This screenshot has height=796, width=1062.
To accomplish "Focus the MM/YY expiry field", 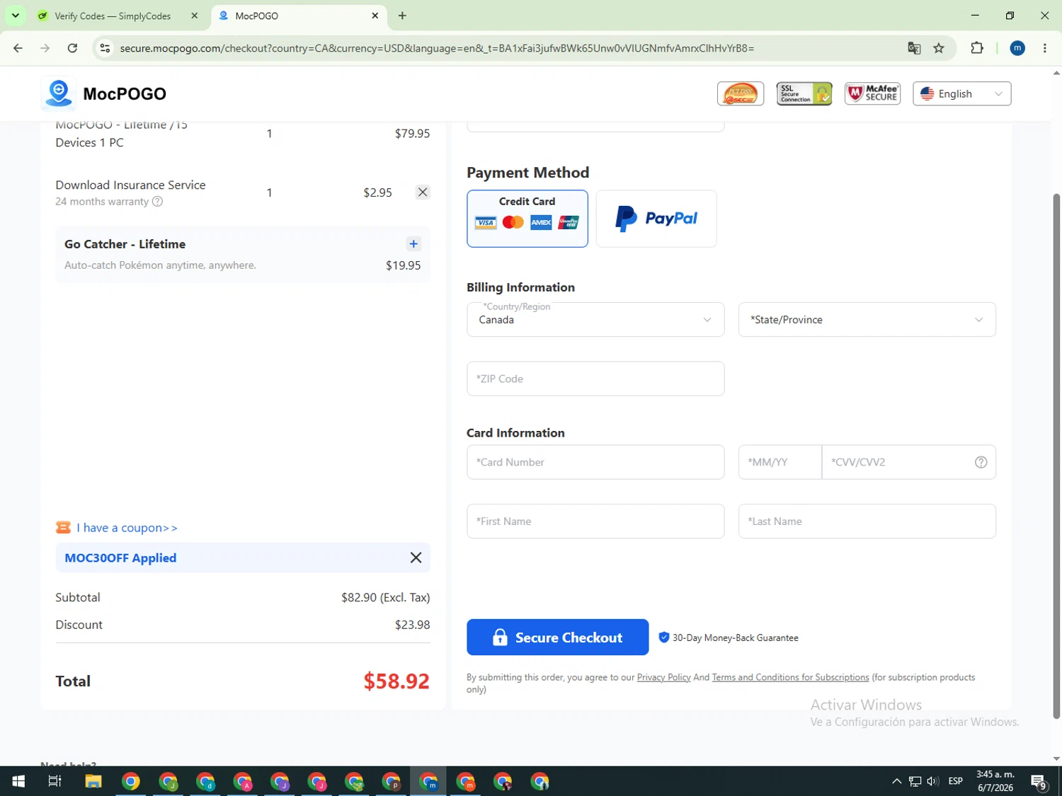I will pyautogui.click(x=780, y=462).
